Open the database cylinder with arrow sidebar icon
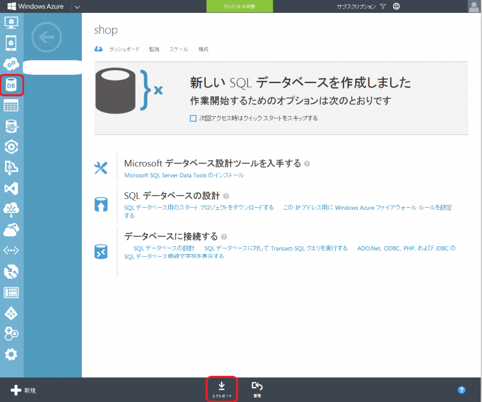Viewport: 482px width, 402px height. tap(12, 126)
